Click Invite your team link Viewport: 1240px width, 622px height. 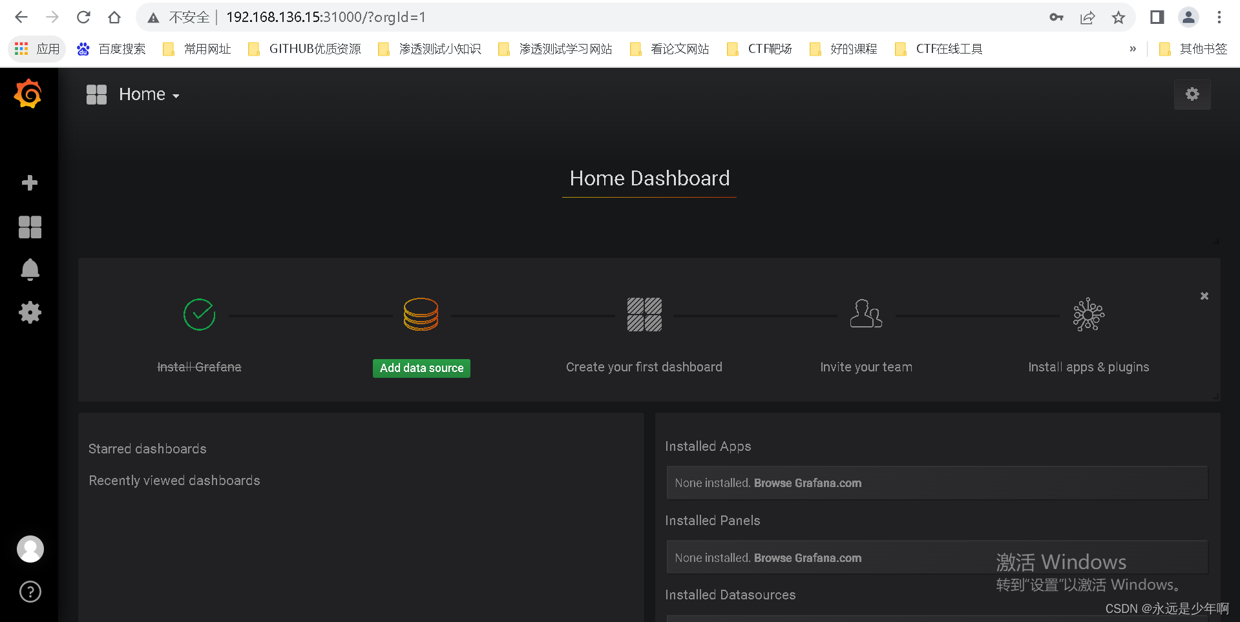point(866,367)
